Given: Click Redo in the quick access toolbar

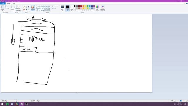Looking at the screenshot, I should tap(8, 1).
